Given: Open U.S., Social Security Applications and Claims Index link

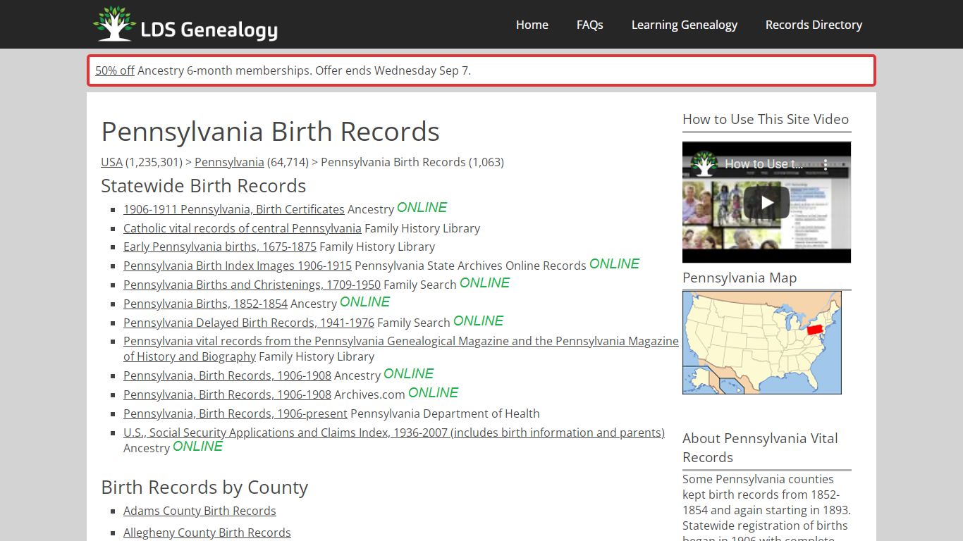Looking at the screenshot, I should point(394,433).
